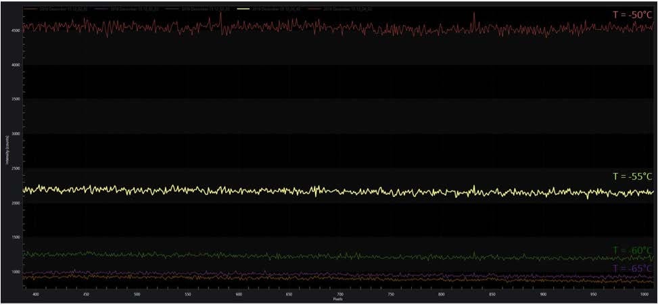The height and width of the screenshot is (305, 658).
Task: Click the 950 tick on pixels axis
Action: click(594, 294)
